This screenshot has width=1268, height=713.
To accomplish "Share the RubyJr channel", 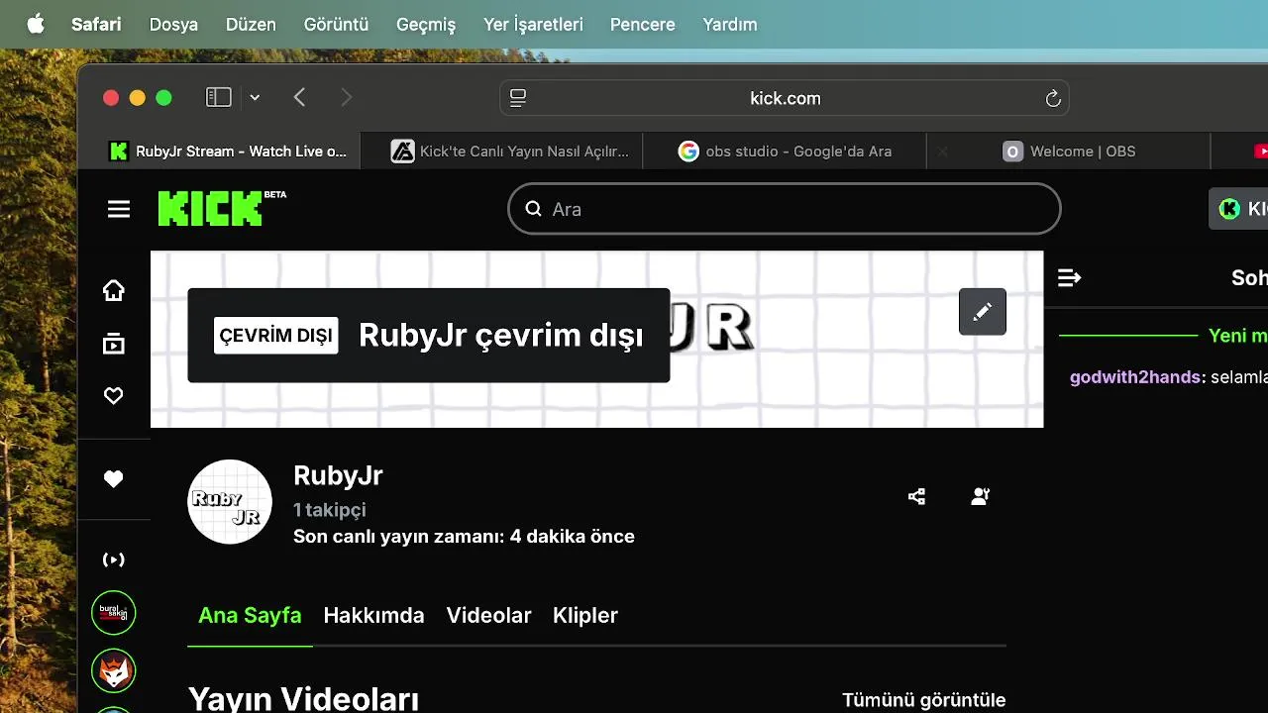I will click(x=917, y=497).
